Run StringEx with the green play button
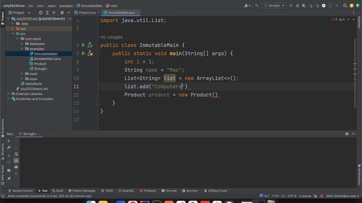Image resolution: width=362 pixels, height=203 pixels. click(291, 6)
